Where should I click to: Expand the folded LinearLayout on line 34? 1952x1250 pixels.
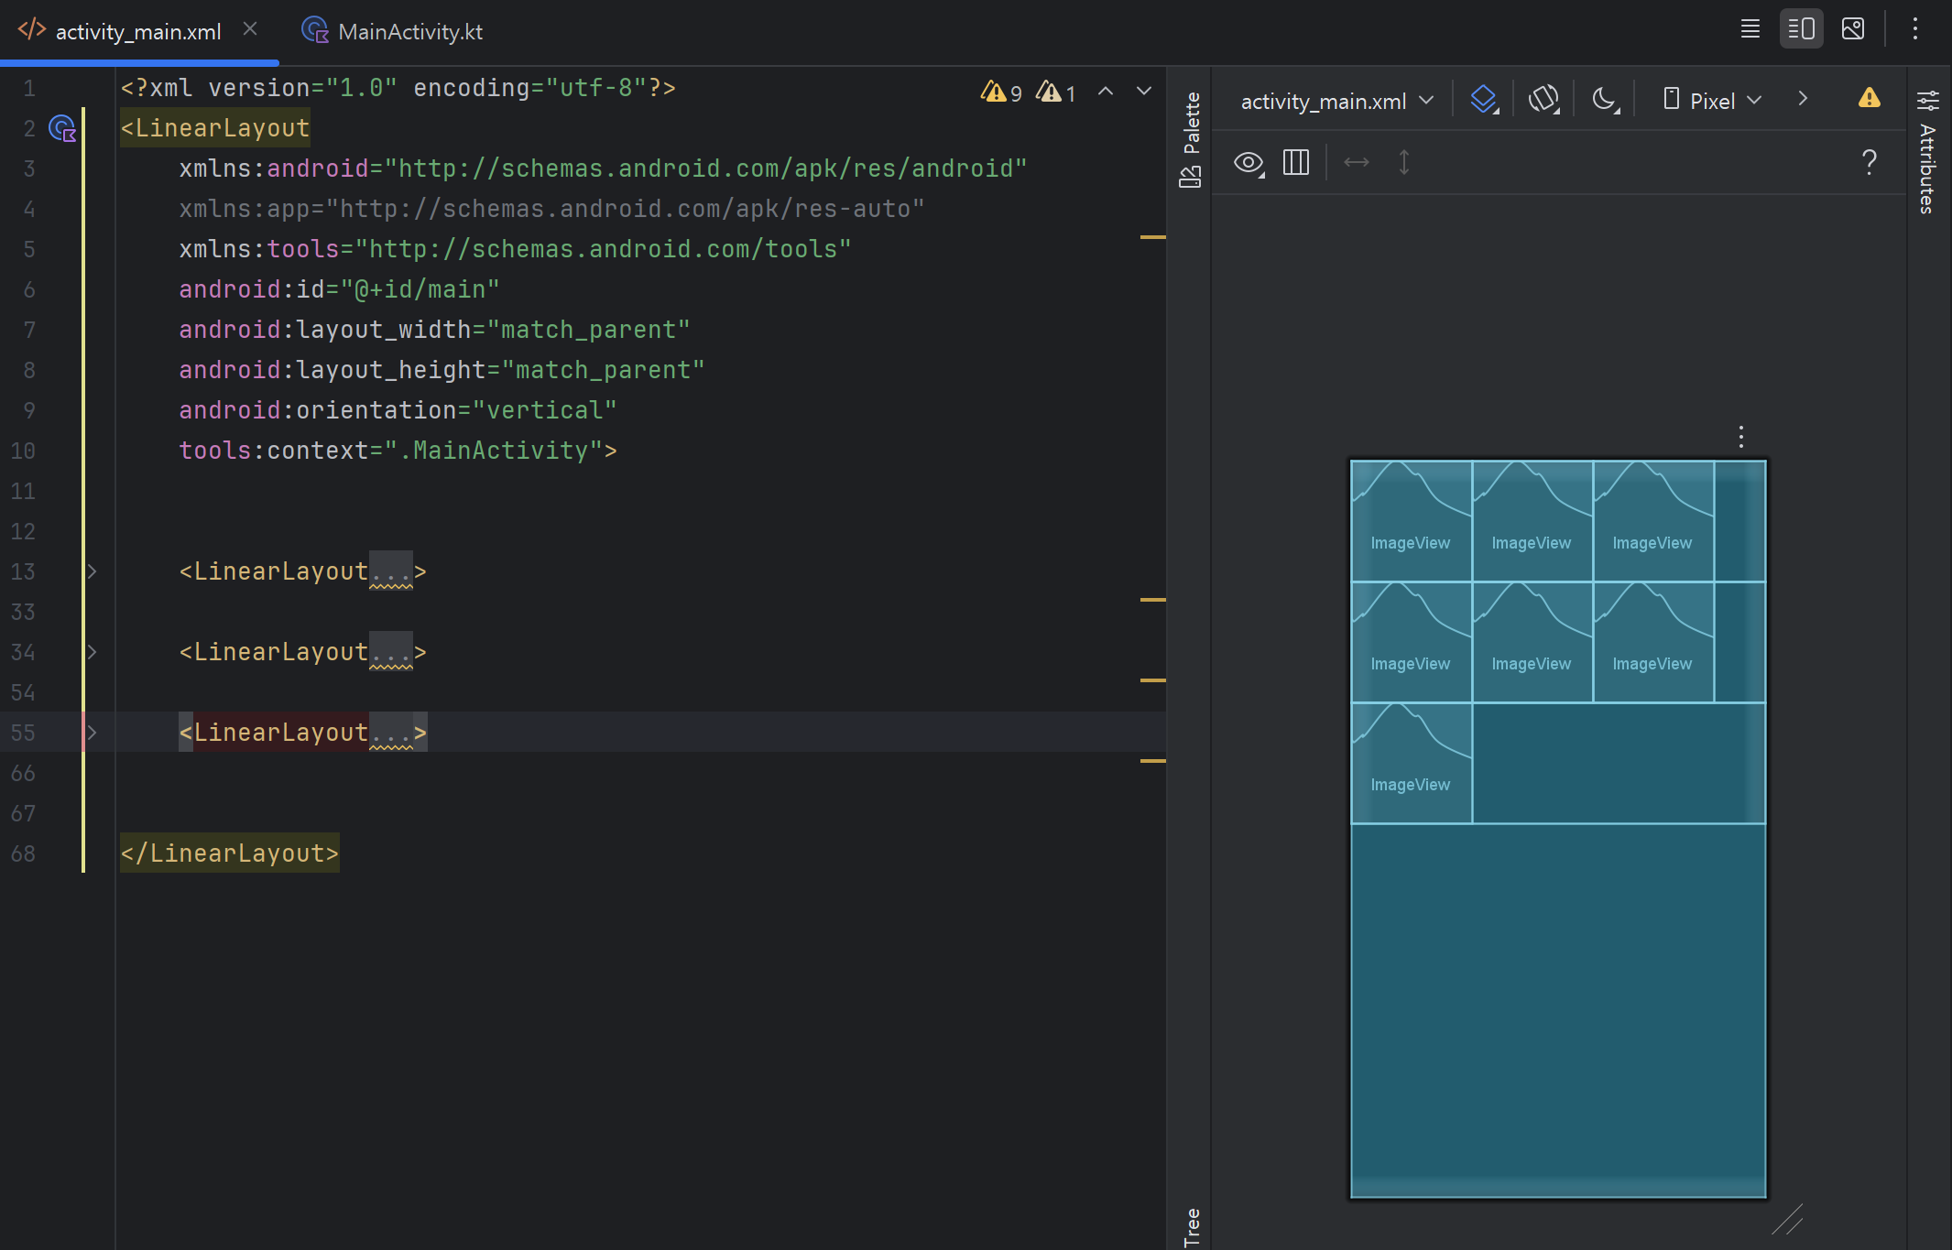92,652
